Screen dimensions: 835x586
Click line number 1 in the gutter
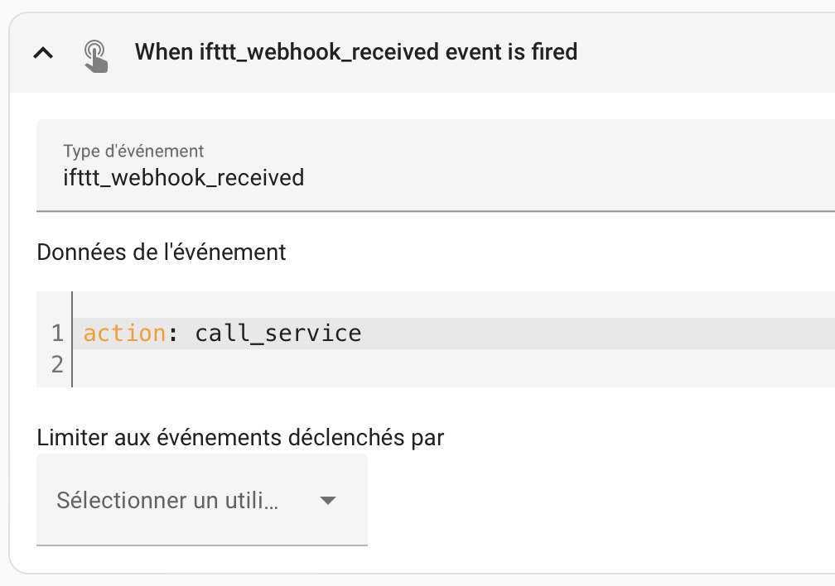57,334
